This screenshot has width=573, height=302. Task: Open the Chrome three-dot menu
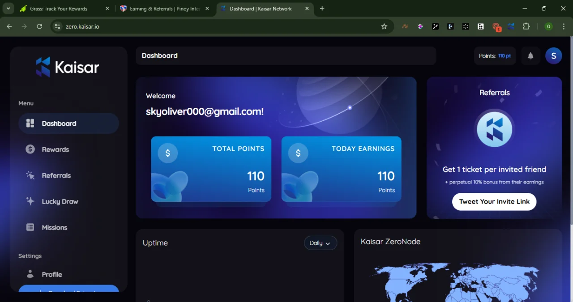click(564, 26)
